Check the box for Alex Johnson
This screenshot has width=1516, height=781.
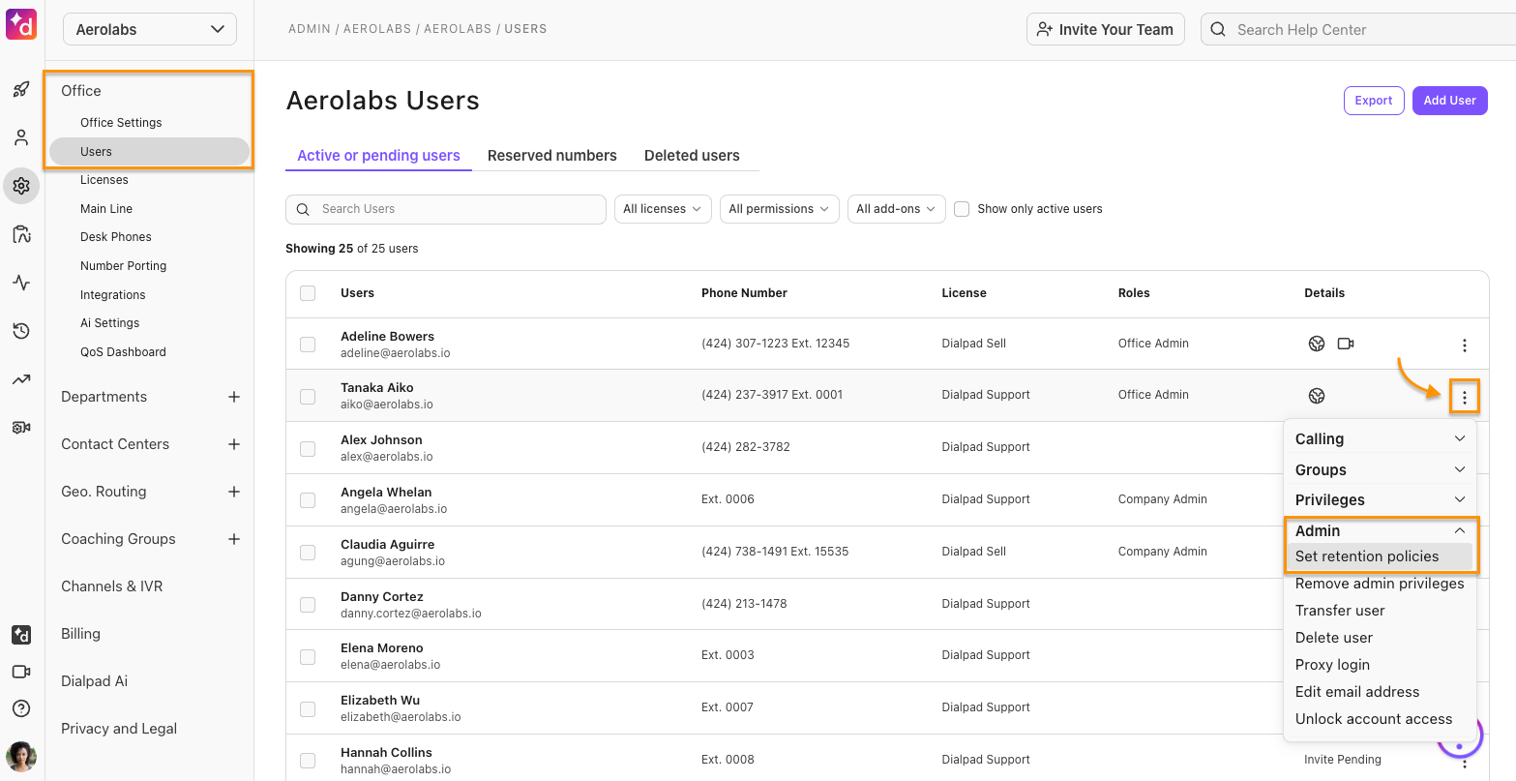point(308,448)
